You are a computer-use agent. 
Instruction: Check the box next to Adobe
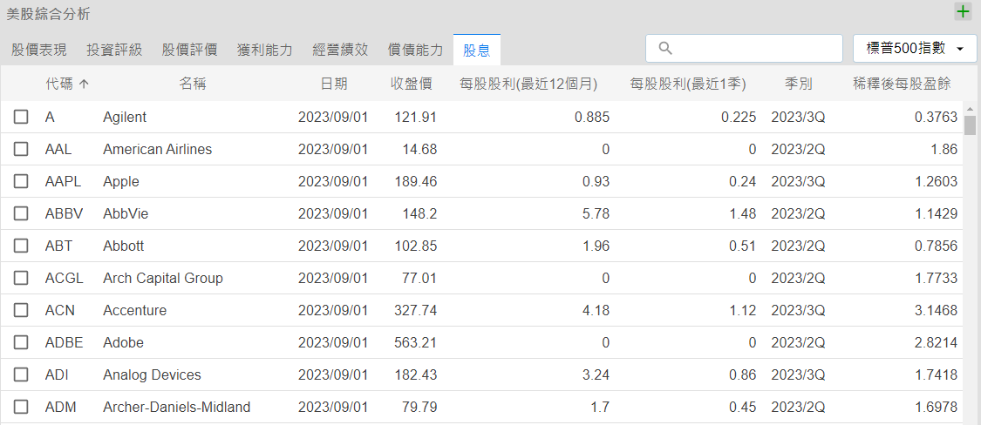(21, 342)
